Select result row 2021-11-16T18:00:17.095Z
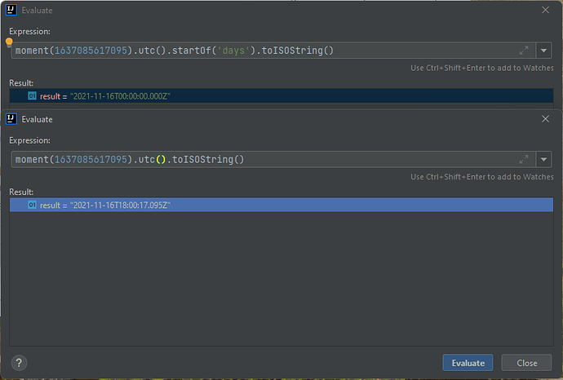Image resolution: width=563 pixels, height=380 pixels. click(281, 205)
